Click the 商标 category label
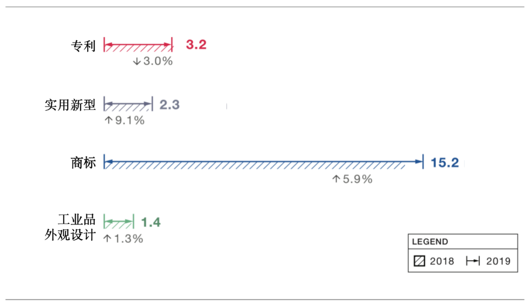This screenshot has width=526, height=304. pyautogui.click(x=83, y=163)
